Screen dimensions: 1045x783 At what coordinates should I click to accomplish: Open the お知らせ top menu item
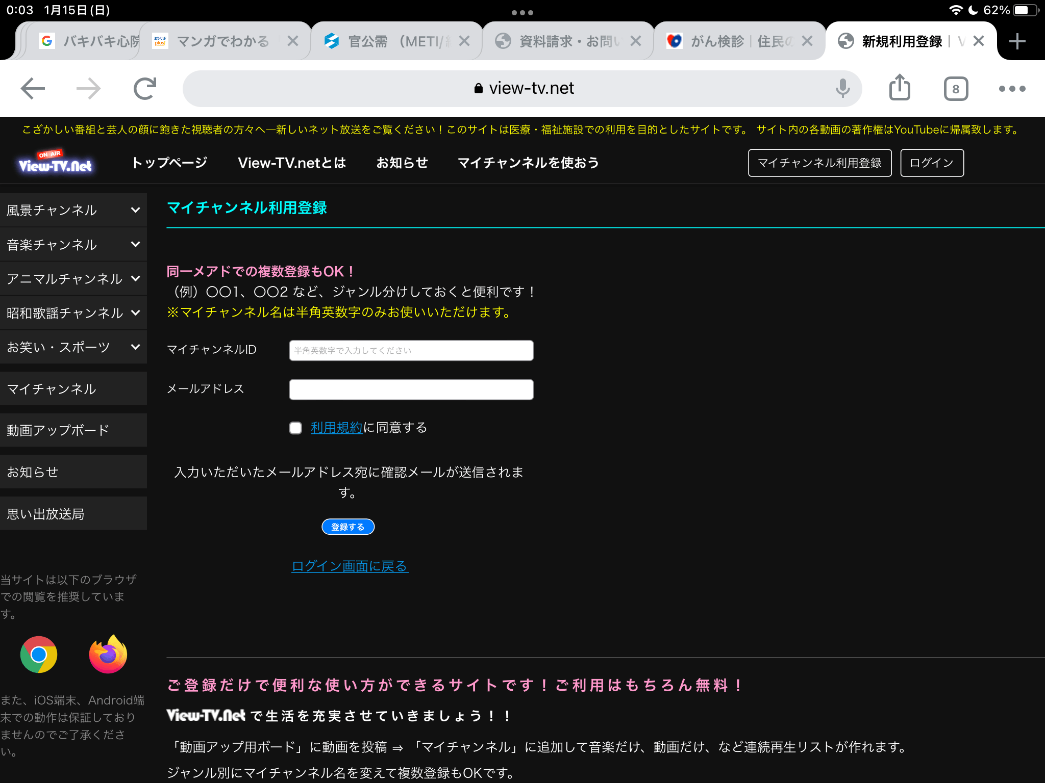(x=402, y=163)
